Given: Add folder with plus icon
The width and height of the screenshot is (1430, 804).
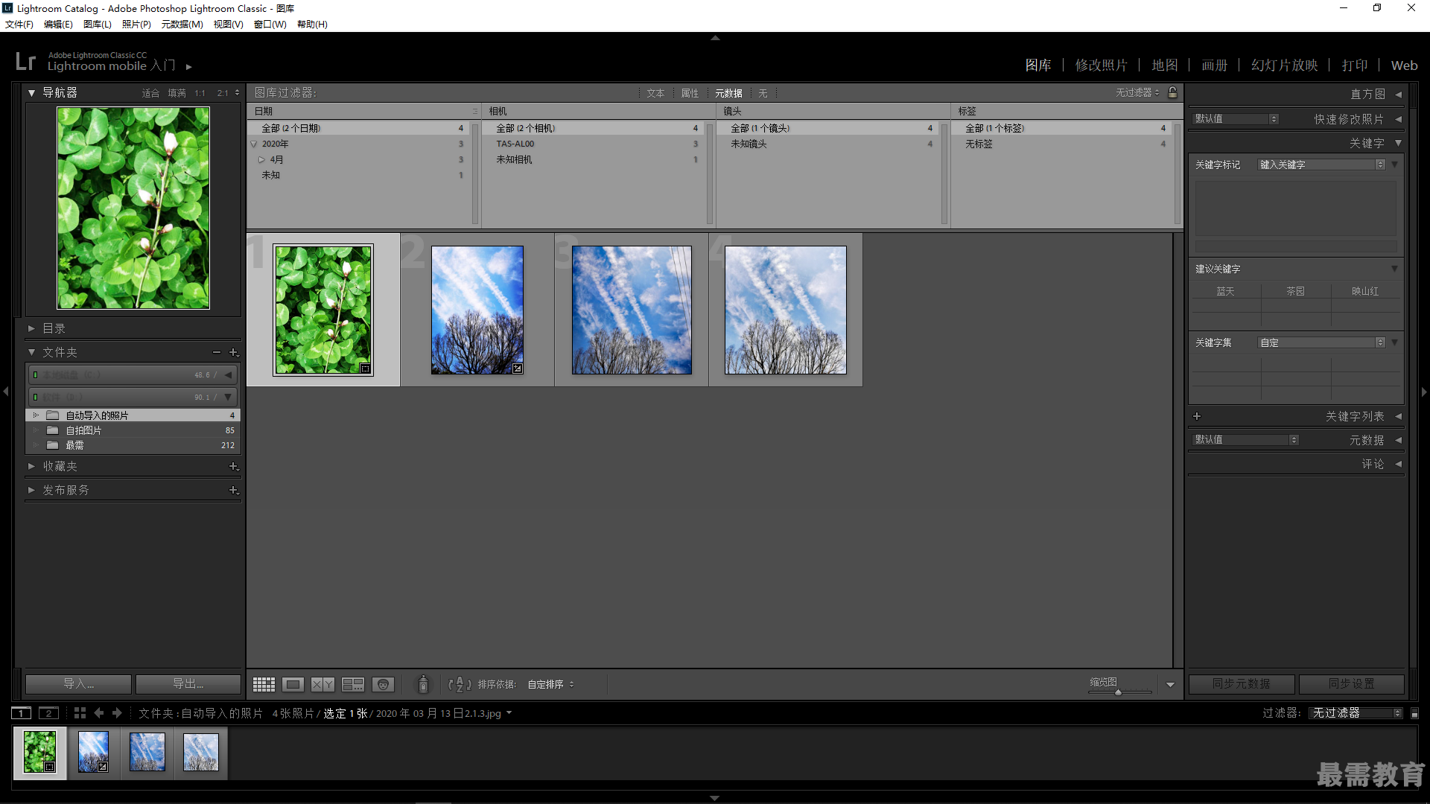Looking at the screenshot, I should click(x=233, y=352).
